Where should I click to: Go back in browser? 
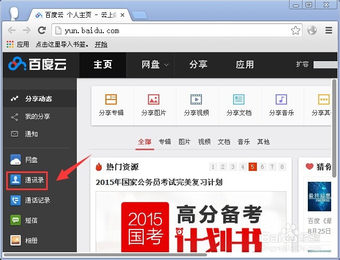(x=11, y=31)
